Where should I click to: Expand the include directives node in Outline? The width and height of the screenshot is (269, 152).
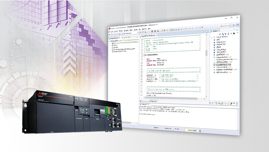pos(212,38)
